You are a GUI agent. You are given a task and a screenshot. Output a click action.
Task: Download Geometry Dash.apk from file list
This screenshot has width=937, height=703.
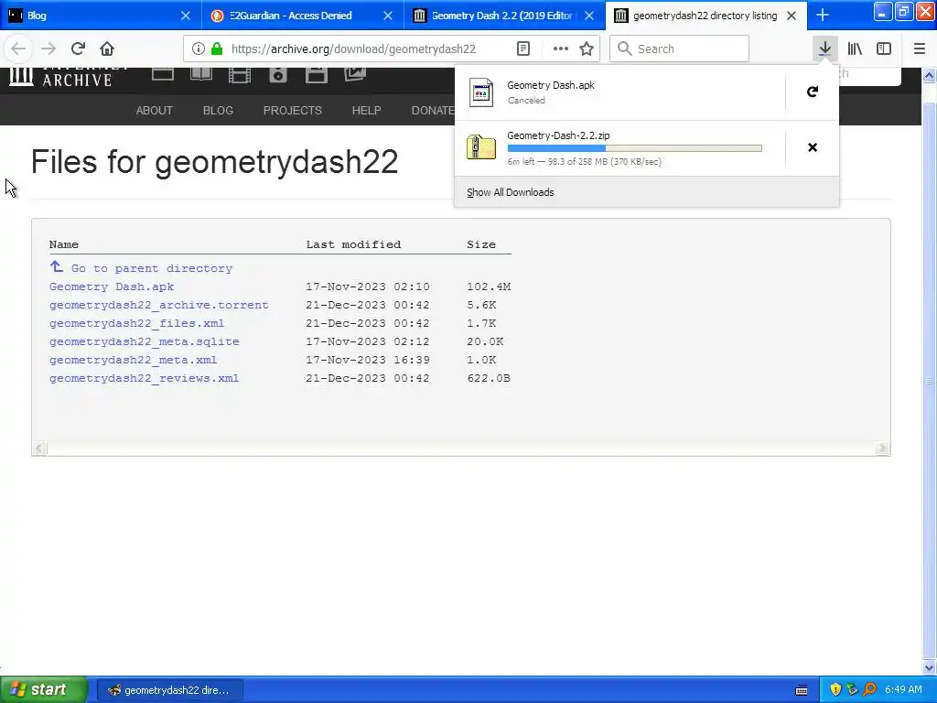coord(112,287)
